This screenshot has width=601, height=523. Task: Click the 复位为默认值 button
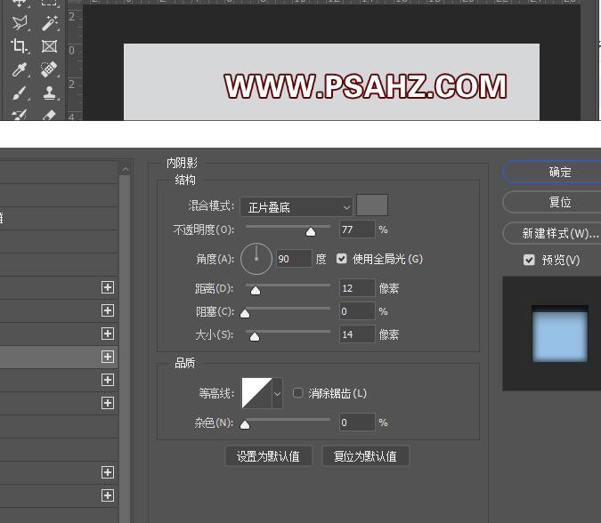pyautogui.click(x=365, y=456)
